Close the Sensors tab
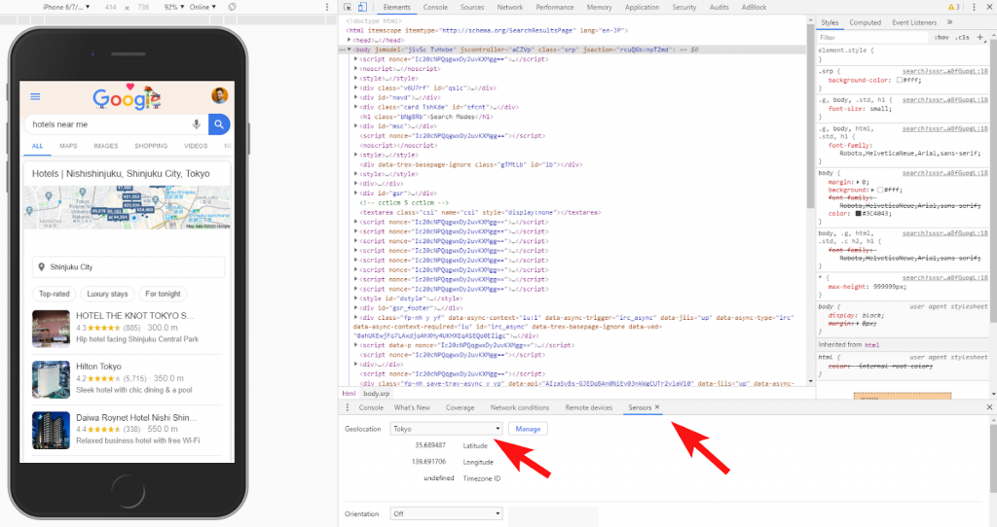 coord(657,407)
